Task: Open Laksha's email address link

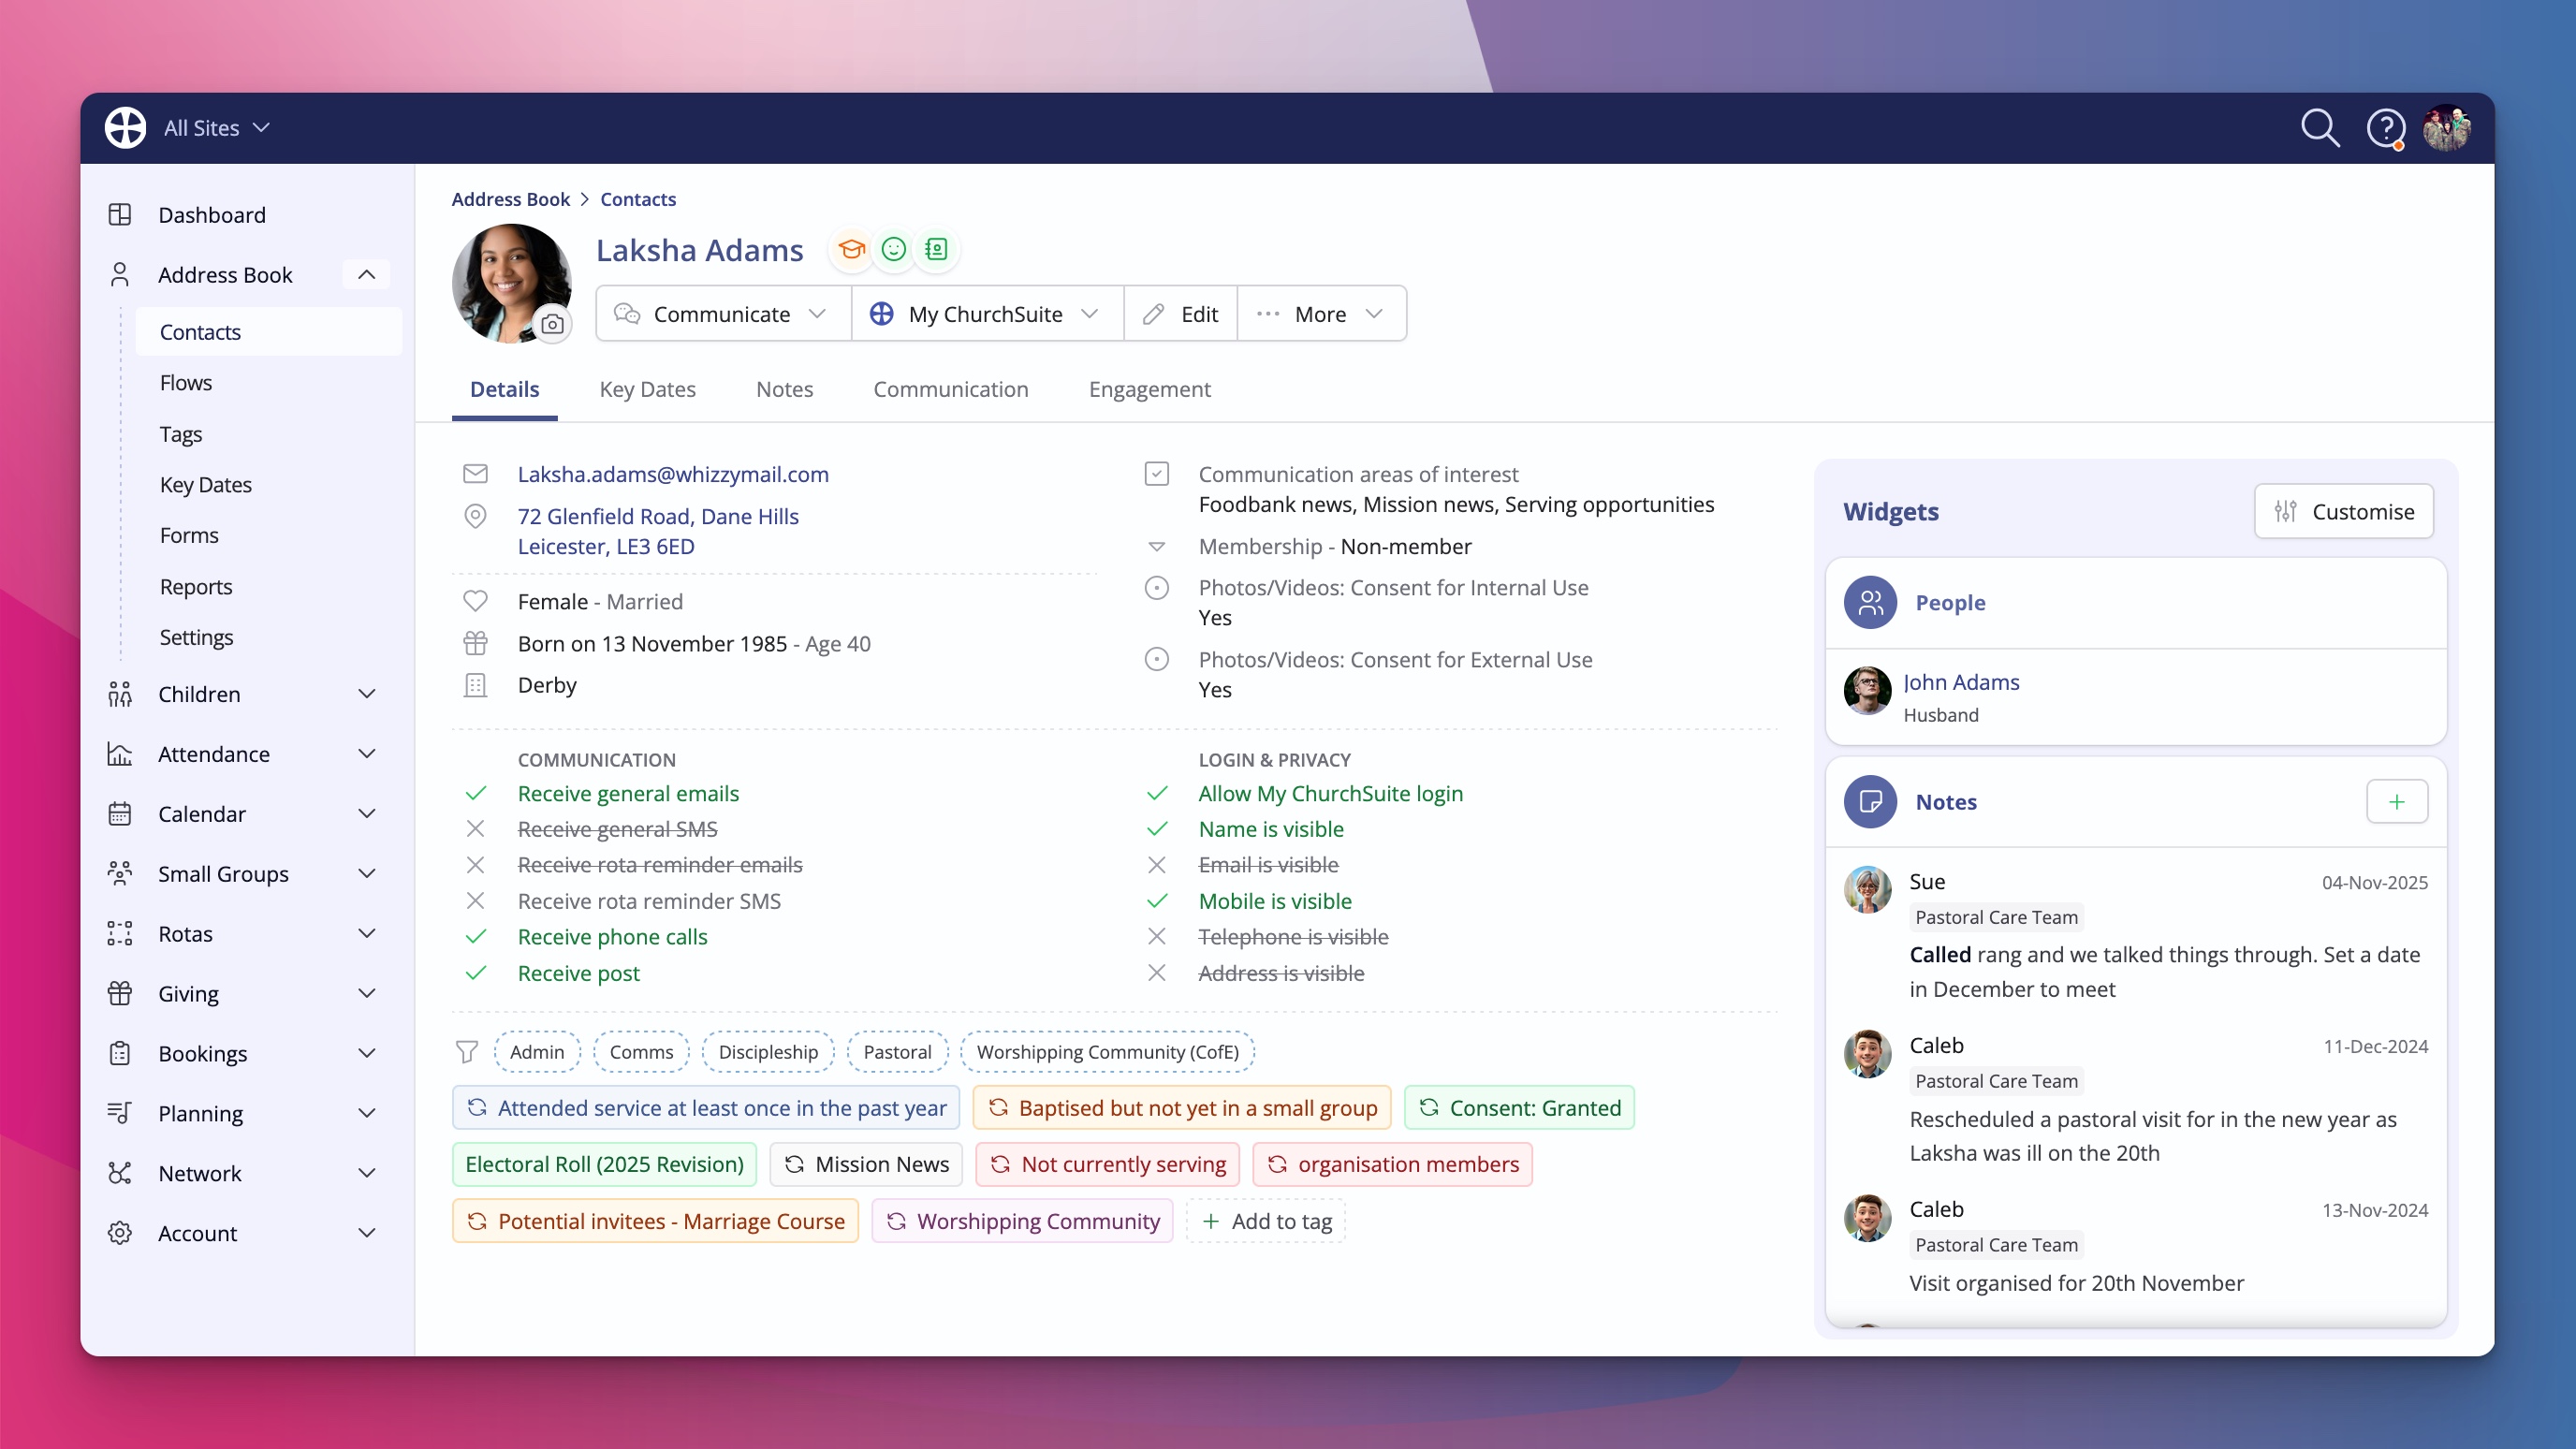Action: [x=673, y=474]
